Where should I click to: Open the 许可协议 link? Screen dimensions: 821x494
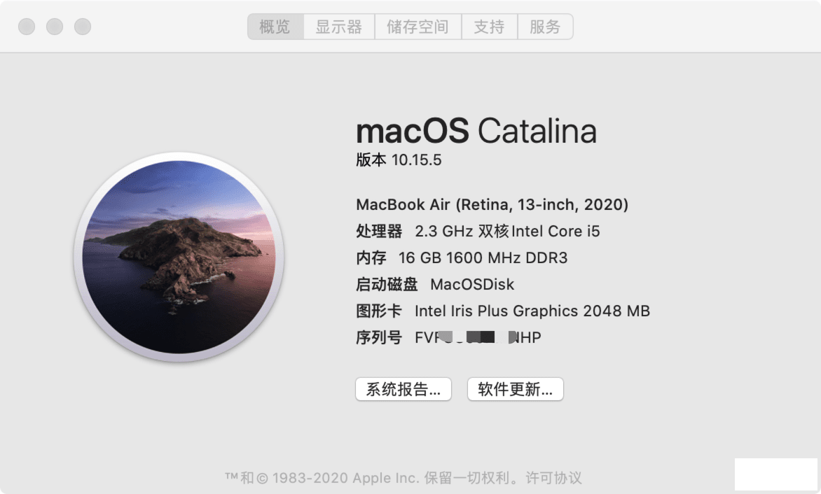pos(553,478)
